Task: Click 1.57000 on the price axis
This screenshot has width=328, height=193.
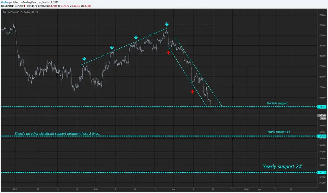Action: 322,15
